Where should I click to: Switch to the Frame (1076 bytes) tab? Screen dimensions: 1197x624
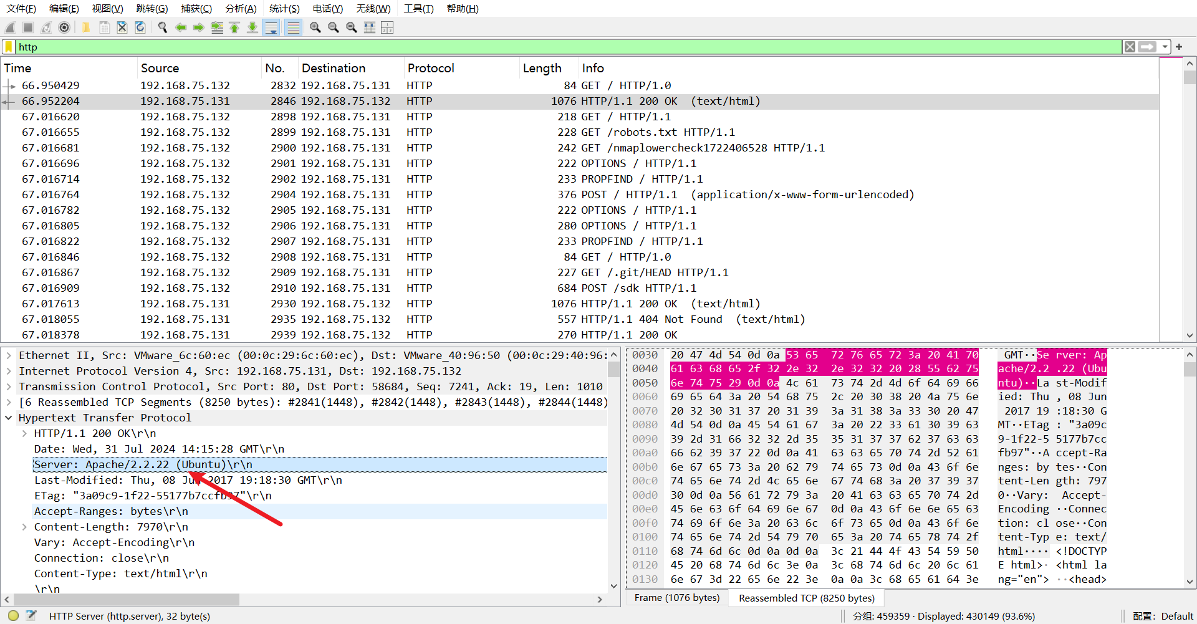(677, 598)
